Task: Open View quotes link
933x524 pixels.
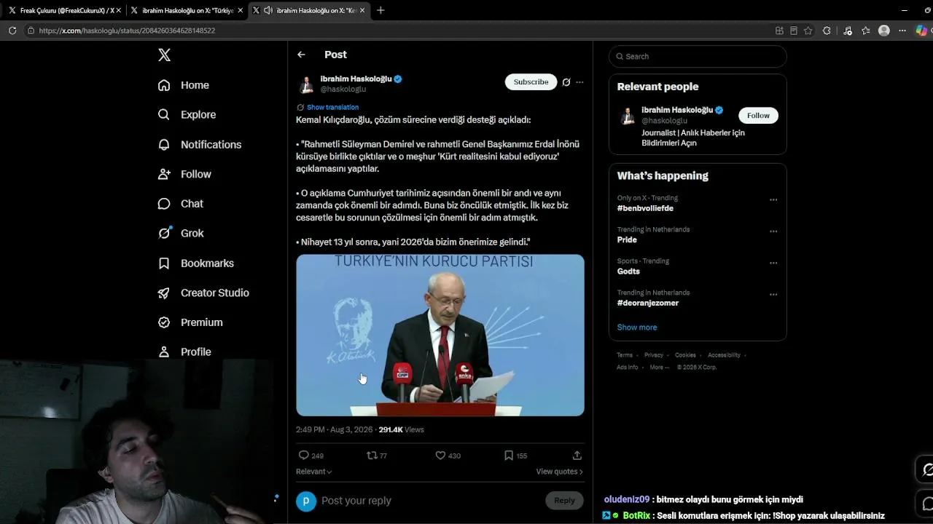Action: [x=560, y=472]
